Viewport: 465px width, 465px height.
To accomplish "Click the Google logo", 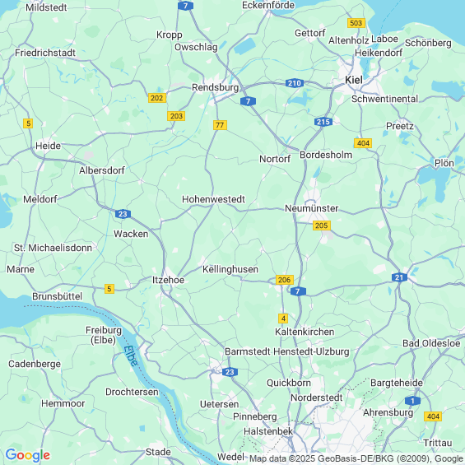I will pyautogui.click(x=28, y=455).
